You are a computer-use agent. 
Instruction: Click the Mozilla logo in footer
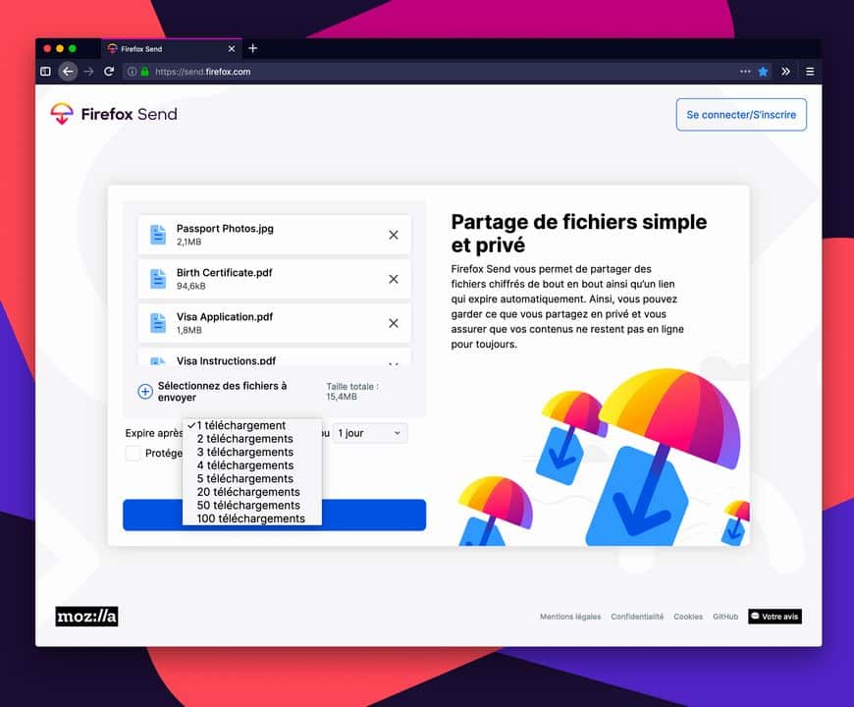click(x=86, y=616)
